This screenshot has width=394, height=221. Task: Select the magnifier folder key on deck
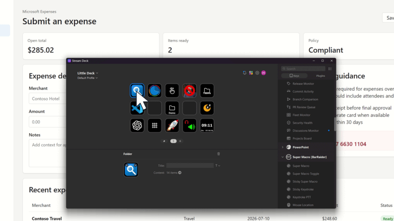point(137,91)
